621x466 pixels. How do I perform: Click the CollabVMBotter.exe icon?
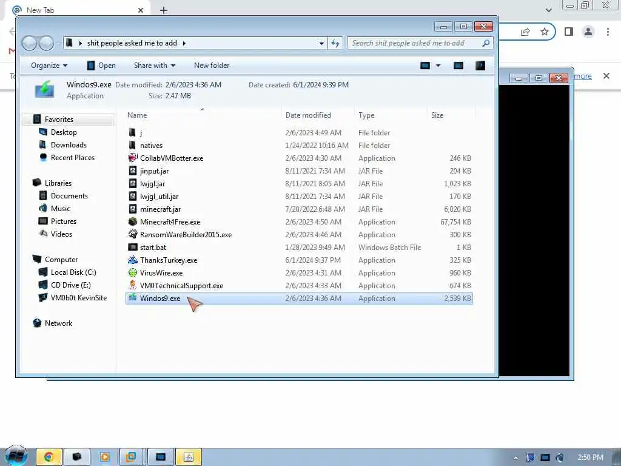pos(132,158)
